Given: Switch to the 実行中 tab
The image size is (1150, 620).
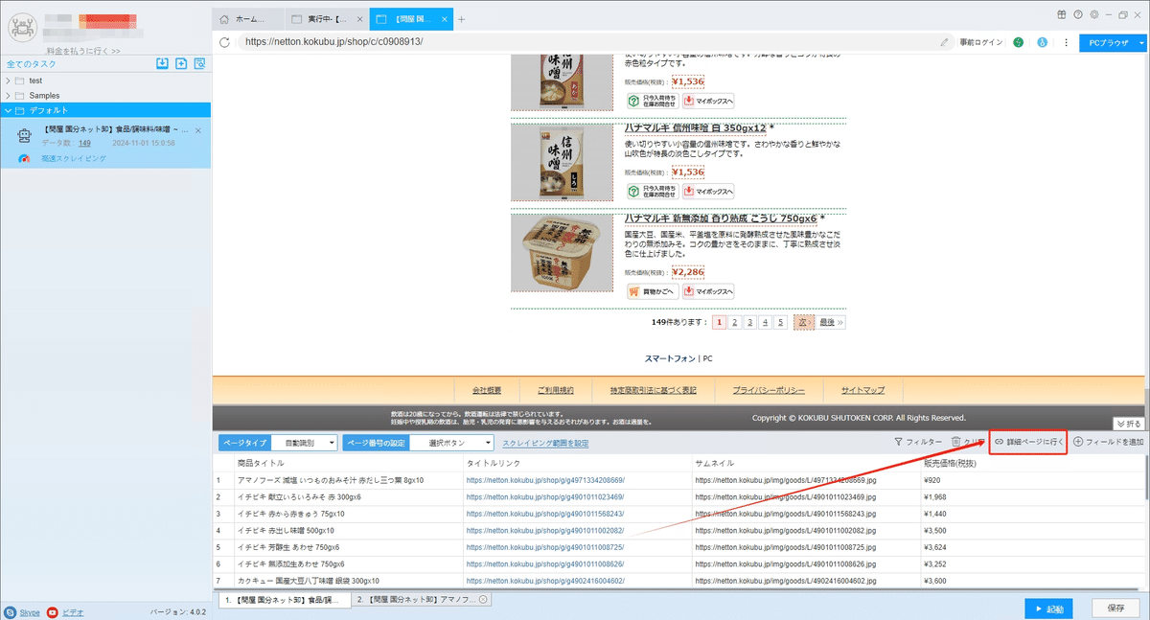Looking at the screenshot, I should pyautogui.click(x=326, y=19).
